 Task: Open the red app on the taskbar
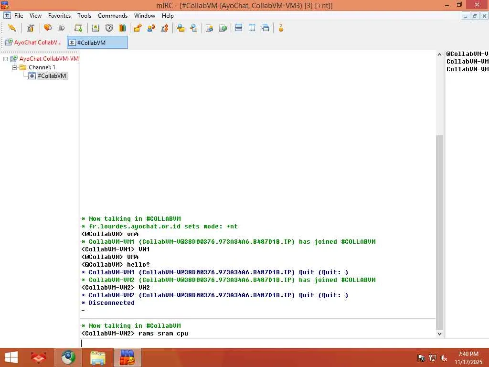click(39, 357)
